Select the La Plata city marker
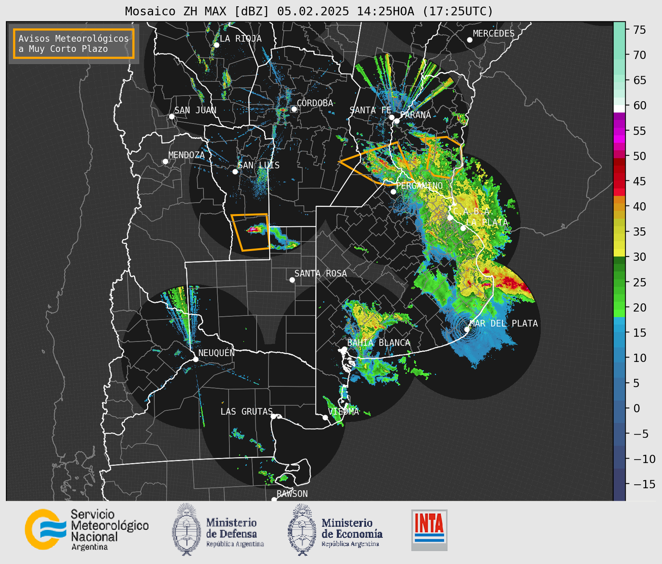Screen dimensions: 662x564 pyautogui.click(x=463, y=228)
